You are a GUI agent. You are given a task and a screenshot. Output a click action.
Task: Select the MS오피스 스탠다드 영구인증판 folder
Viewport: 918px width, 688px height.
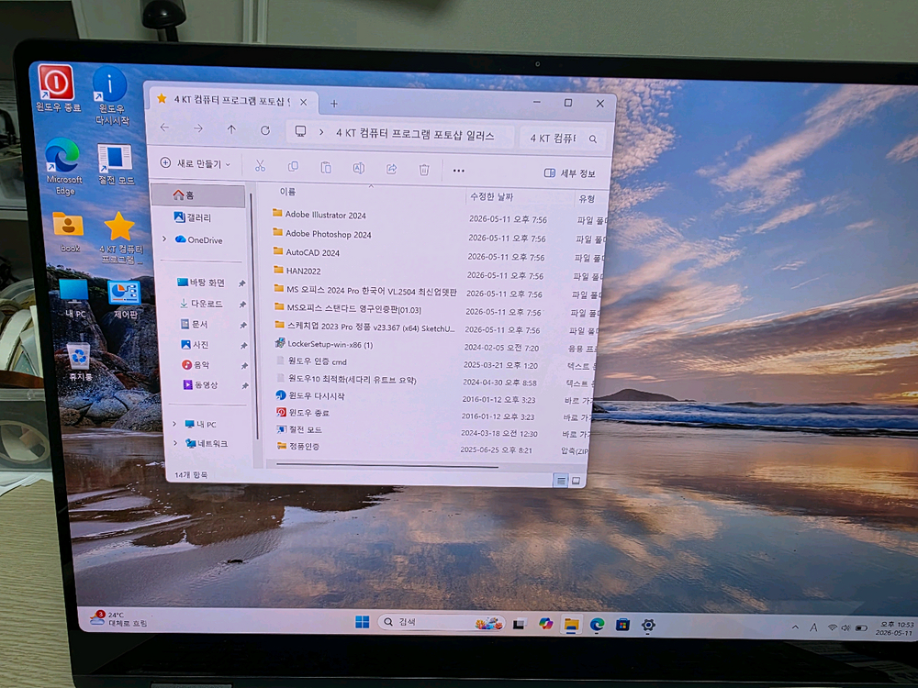tap(348, 307)
